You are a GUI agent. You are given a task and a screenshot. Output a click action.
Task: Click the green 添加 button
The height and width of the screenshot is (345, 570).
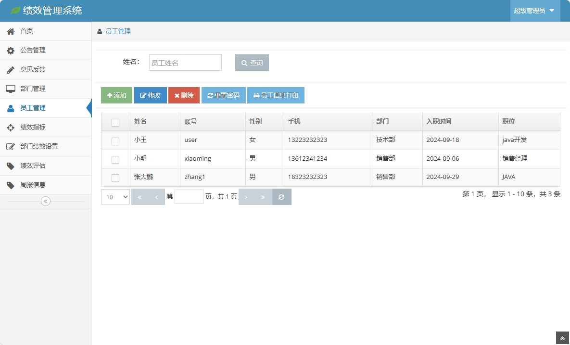click(116, 95)
